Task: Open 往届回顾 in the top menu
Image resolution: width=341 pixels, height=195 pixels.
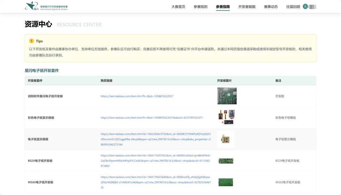Action: coord(293,7)
